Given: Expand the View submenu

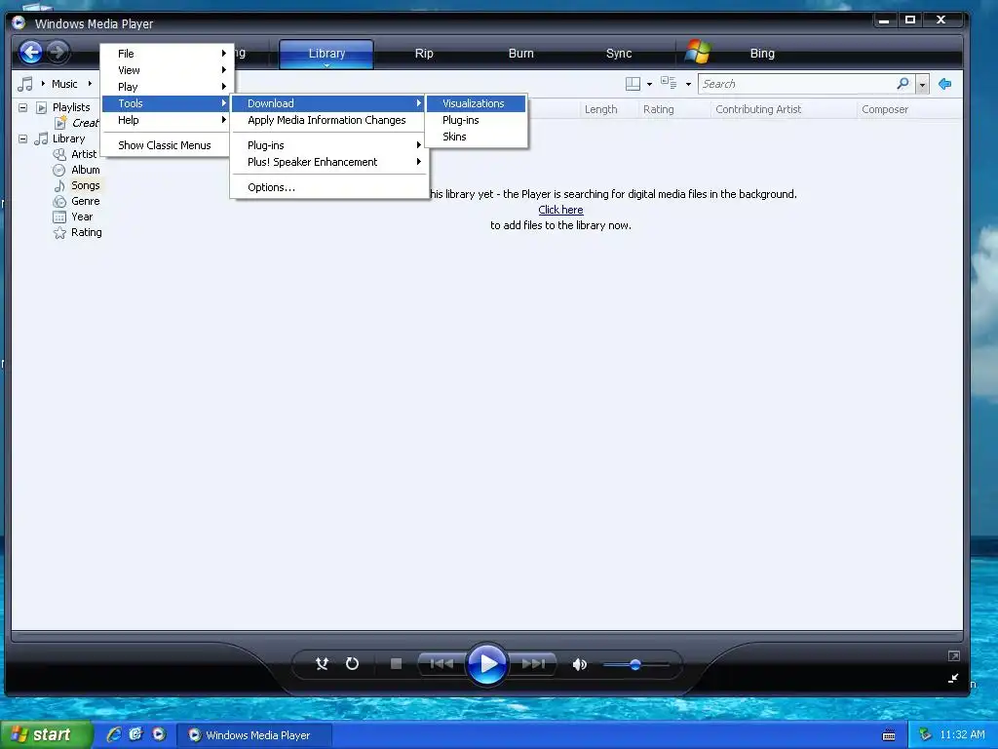Looking at the screenshot, I should click(168, 70).
